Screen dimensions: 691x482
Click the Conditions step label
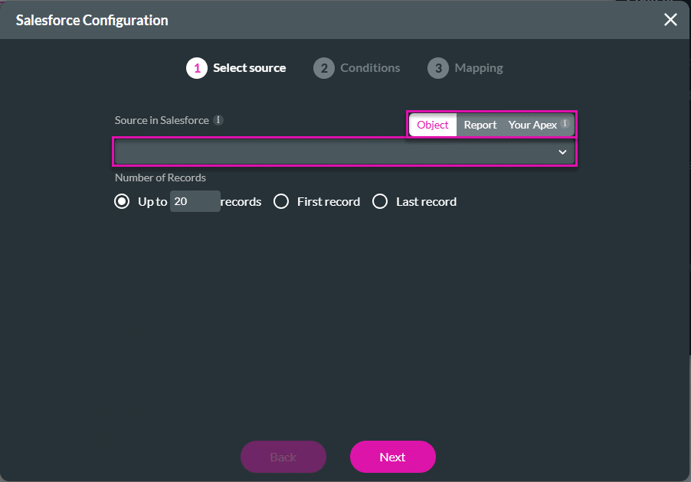[x=369, y=68]
